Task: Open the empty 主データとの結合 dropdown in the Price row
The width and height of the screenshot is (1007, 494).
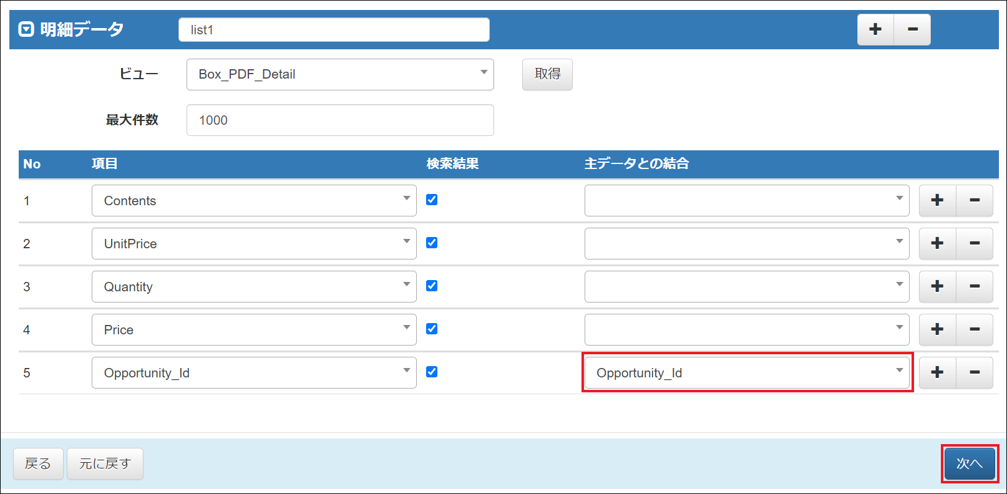Action: [x=747, y=330]
